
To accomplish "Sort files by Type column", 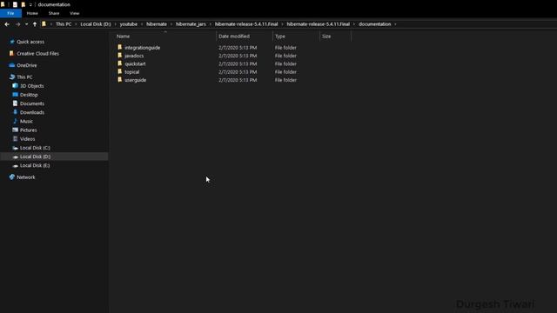I will tap(280, 37).
